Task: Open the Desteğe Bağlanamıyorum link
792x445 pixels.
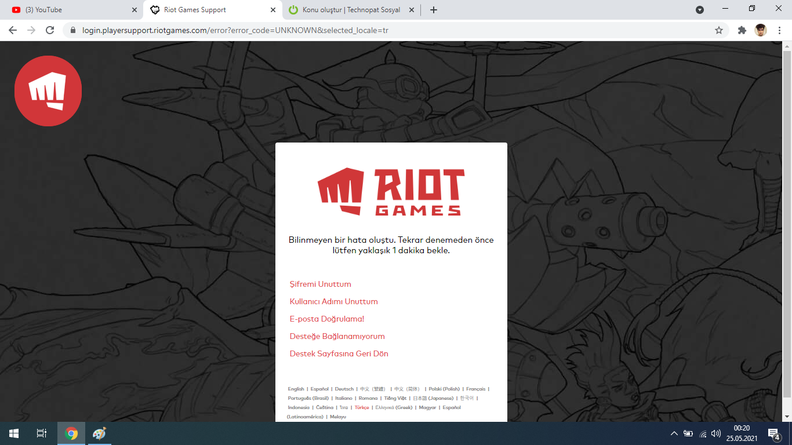Action: [337, 337]
